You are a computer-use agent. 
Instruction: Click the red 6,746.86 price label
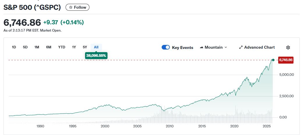286,60
